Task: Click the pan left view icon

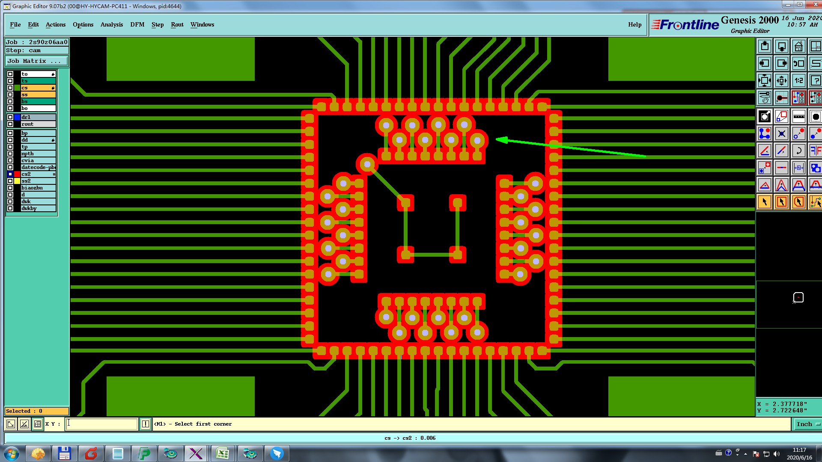Action: pyautogui.click(x=764, y=63)
